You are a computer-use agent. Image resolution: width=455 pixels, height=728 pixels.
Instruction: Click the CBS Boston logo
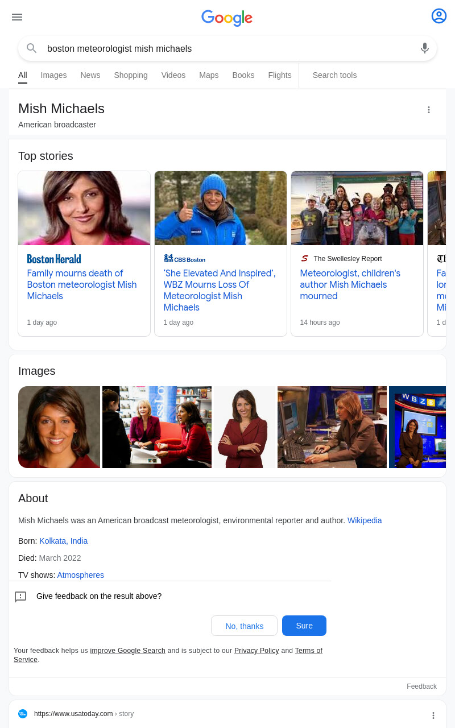click(x=184, y=259)
